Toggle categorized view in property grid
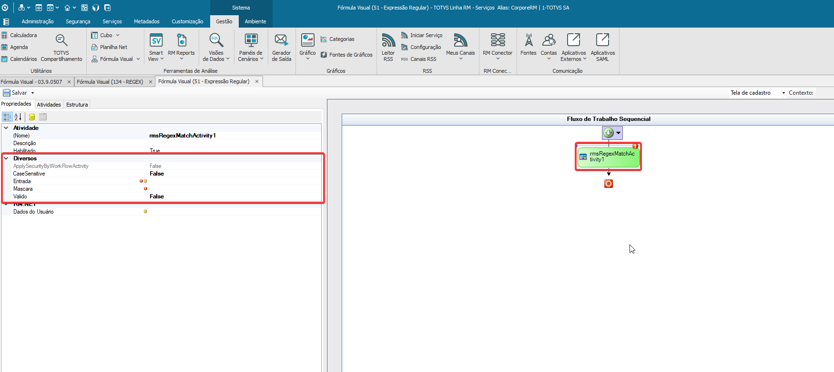Screen dimensions: 834x372 point(7,117)
